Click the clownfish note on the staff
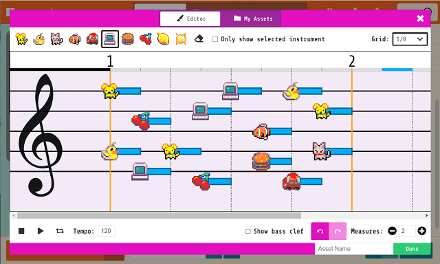440x264 pixels. point(261,131)
